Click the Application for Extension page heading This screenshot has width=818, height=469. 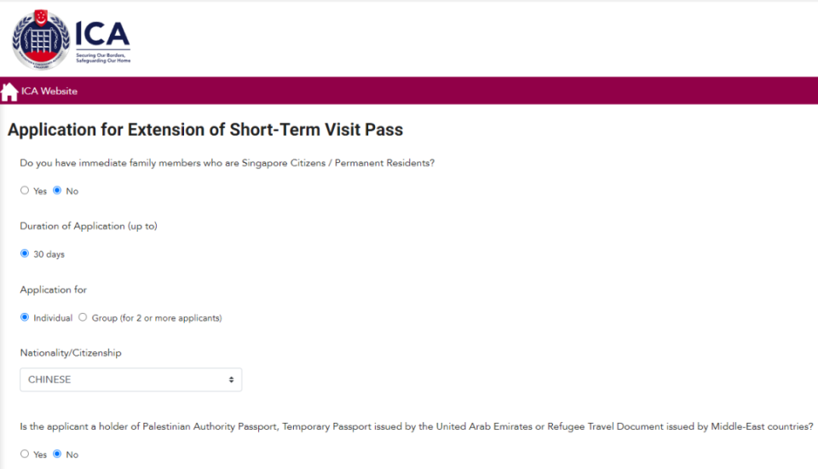[x=205, y=130]
